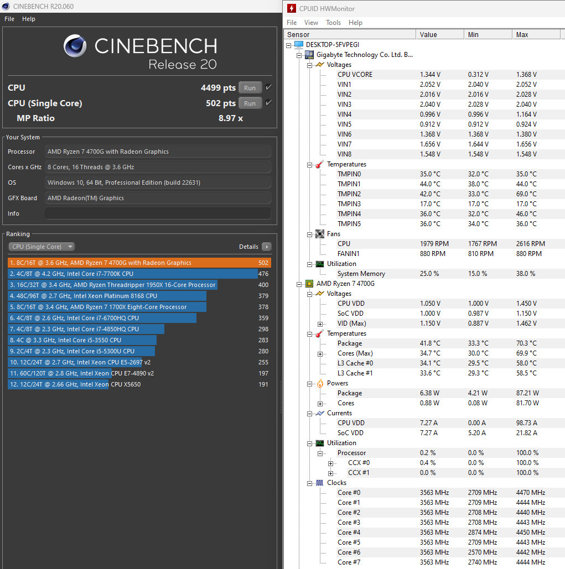Expand the Cores (Max) temperatures entry
565x569 pixels.
tap(320, 354)
